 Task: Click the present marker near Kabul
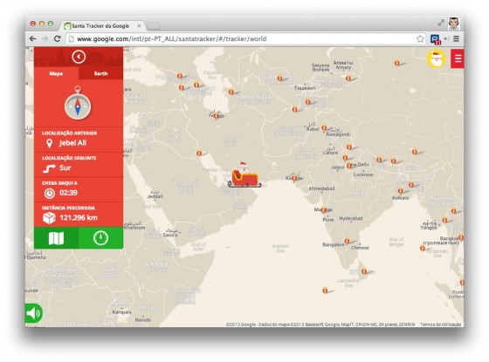[x=324, y=128]
